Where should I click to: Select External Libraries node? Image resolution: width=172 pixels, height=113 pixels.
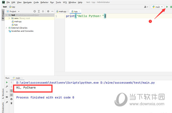click(x=18, y=28)
